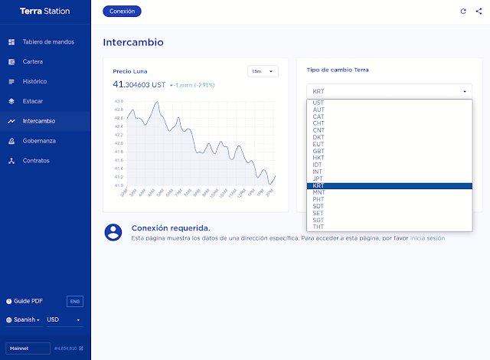Click the refresh icon in top bar
This screenshot has height=360, width=490.
tap(463, 11)
